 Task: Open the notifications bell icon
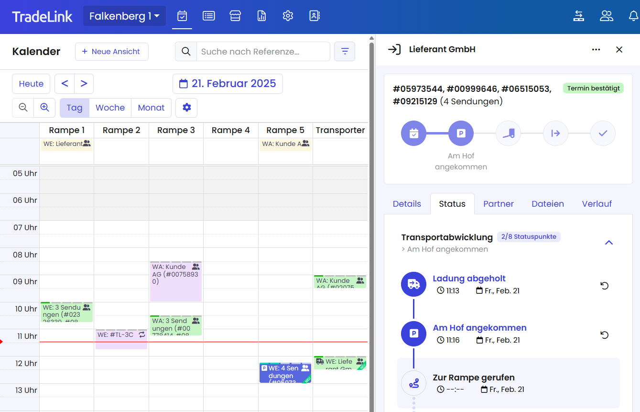click(x=633, y=16)
